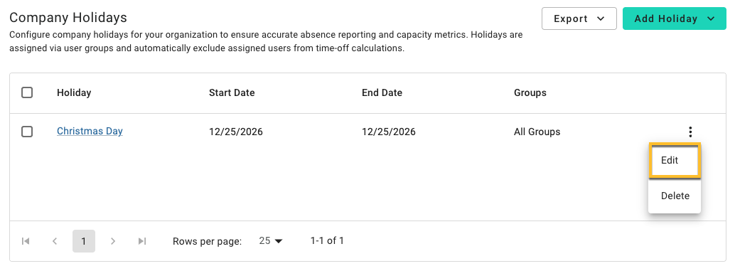Click the previous page arrow

(x=55, y=241)
